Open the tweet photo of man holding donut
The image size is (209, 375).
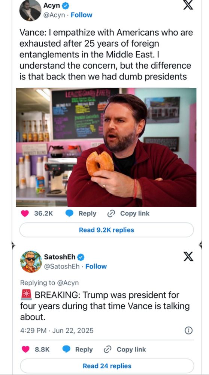pyautogui.click(x=106, y=147)
